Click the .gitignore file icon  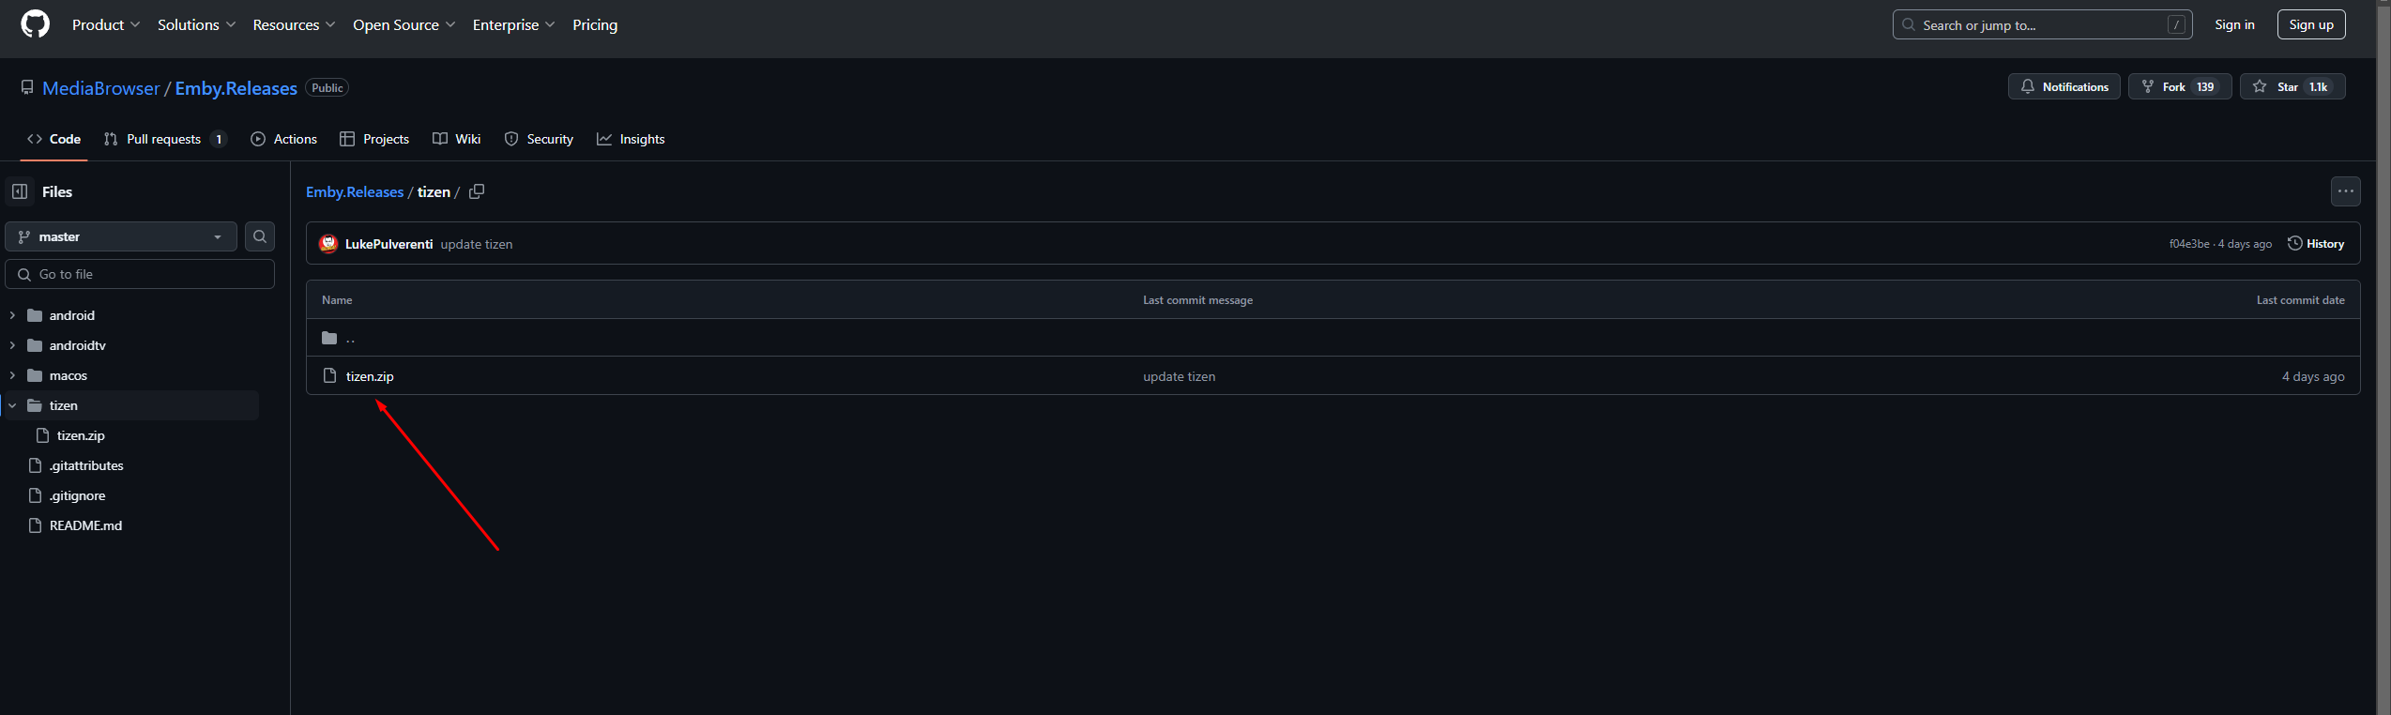click(x=36, y=495)
